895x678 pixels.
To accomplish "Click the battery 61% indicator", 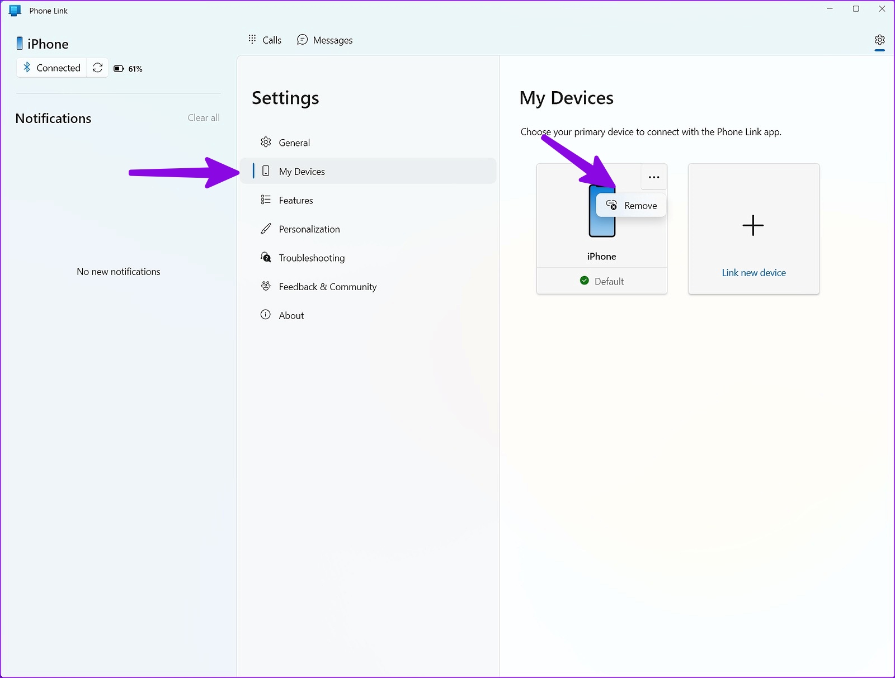I will point(128,69).
